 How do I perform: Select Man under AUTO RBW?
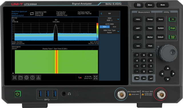(105, 27)
